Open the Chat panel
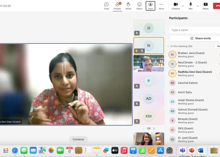This screenshot has width=220, height=157. click(106, 6)
